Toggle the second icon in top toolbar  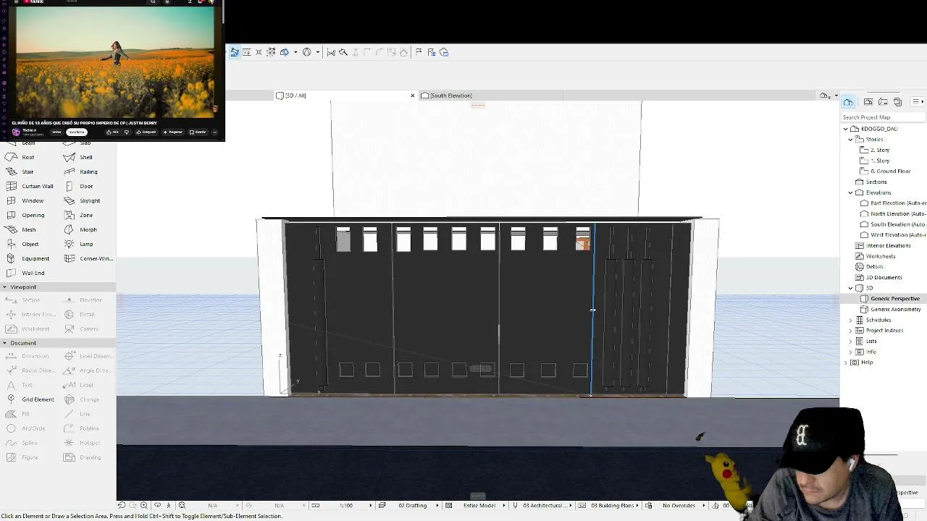click(x=247, y=52)
